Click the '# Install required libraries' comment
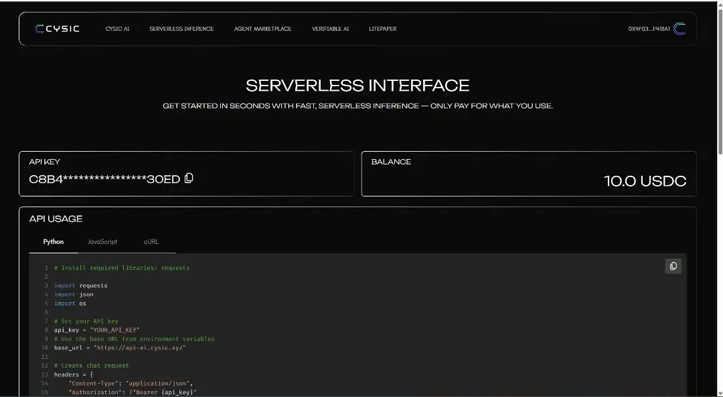The width and height of the screenshot is (723, 397). point(122,267)
